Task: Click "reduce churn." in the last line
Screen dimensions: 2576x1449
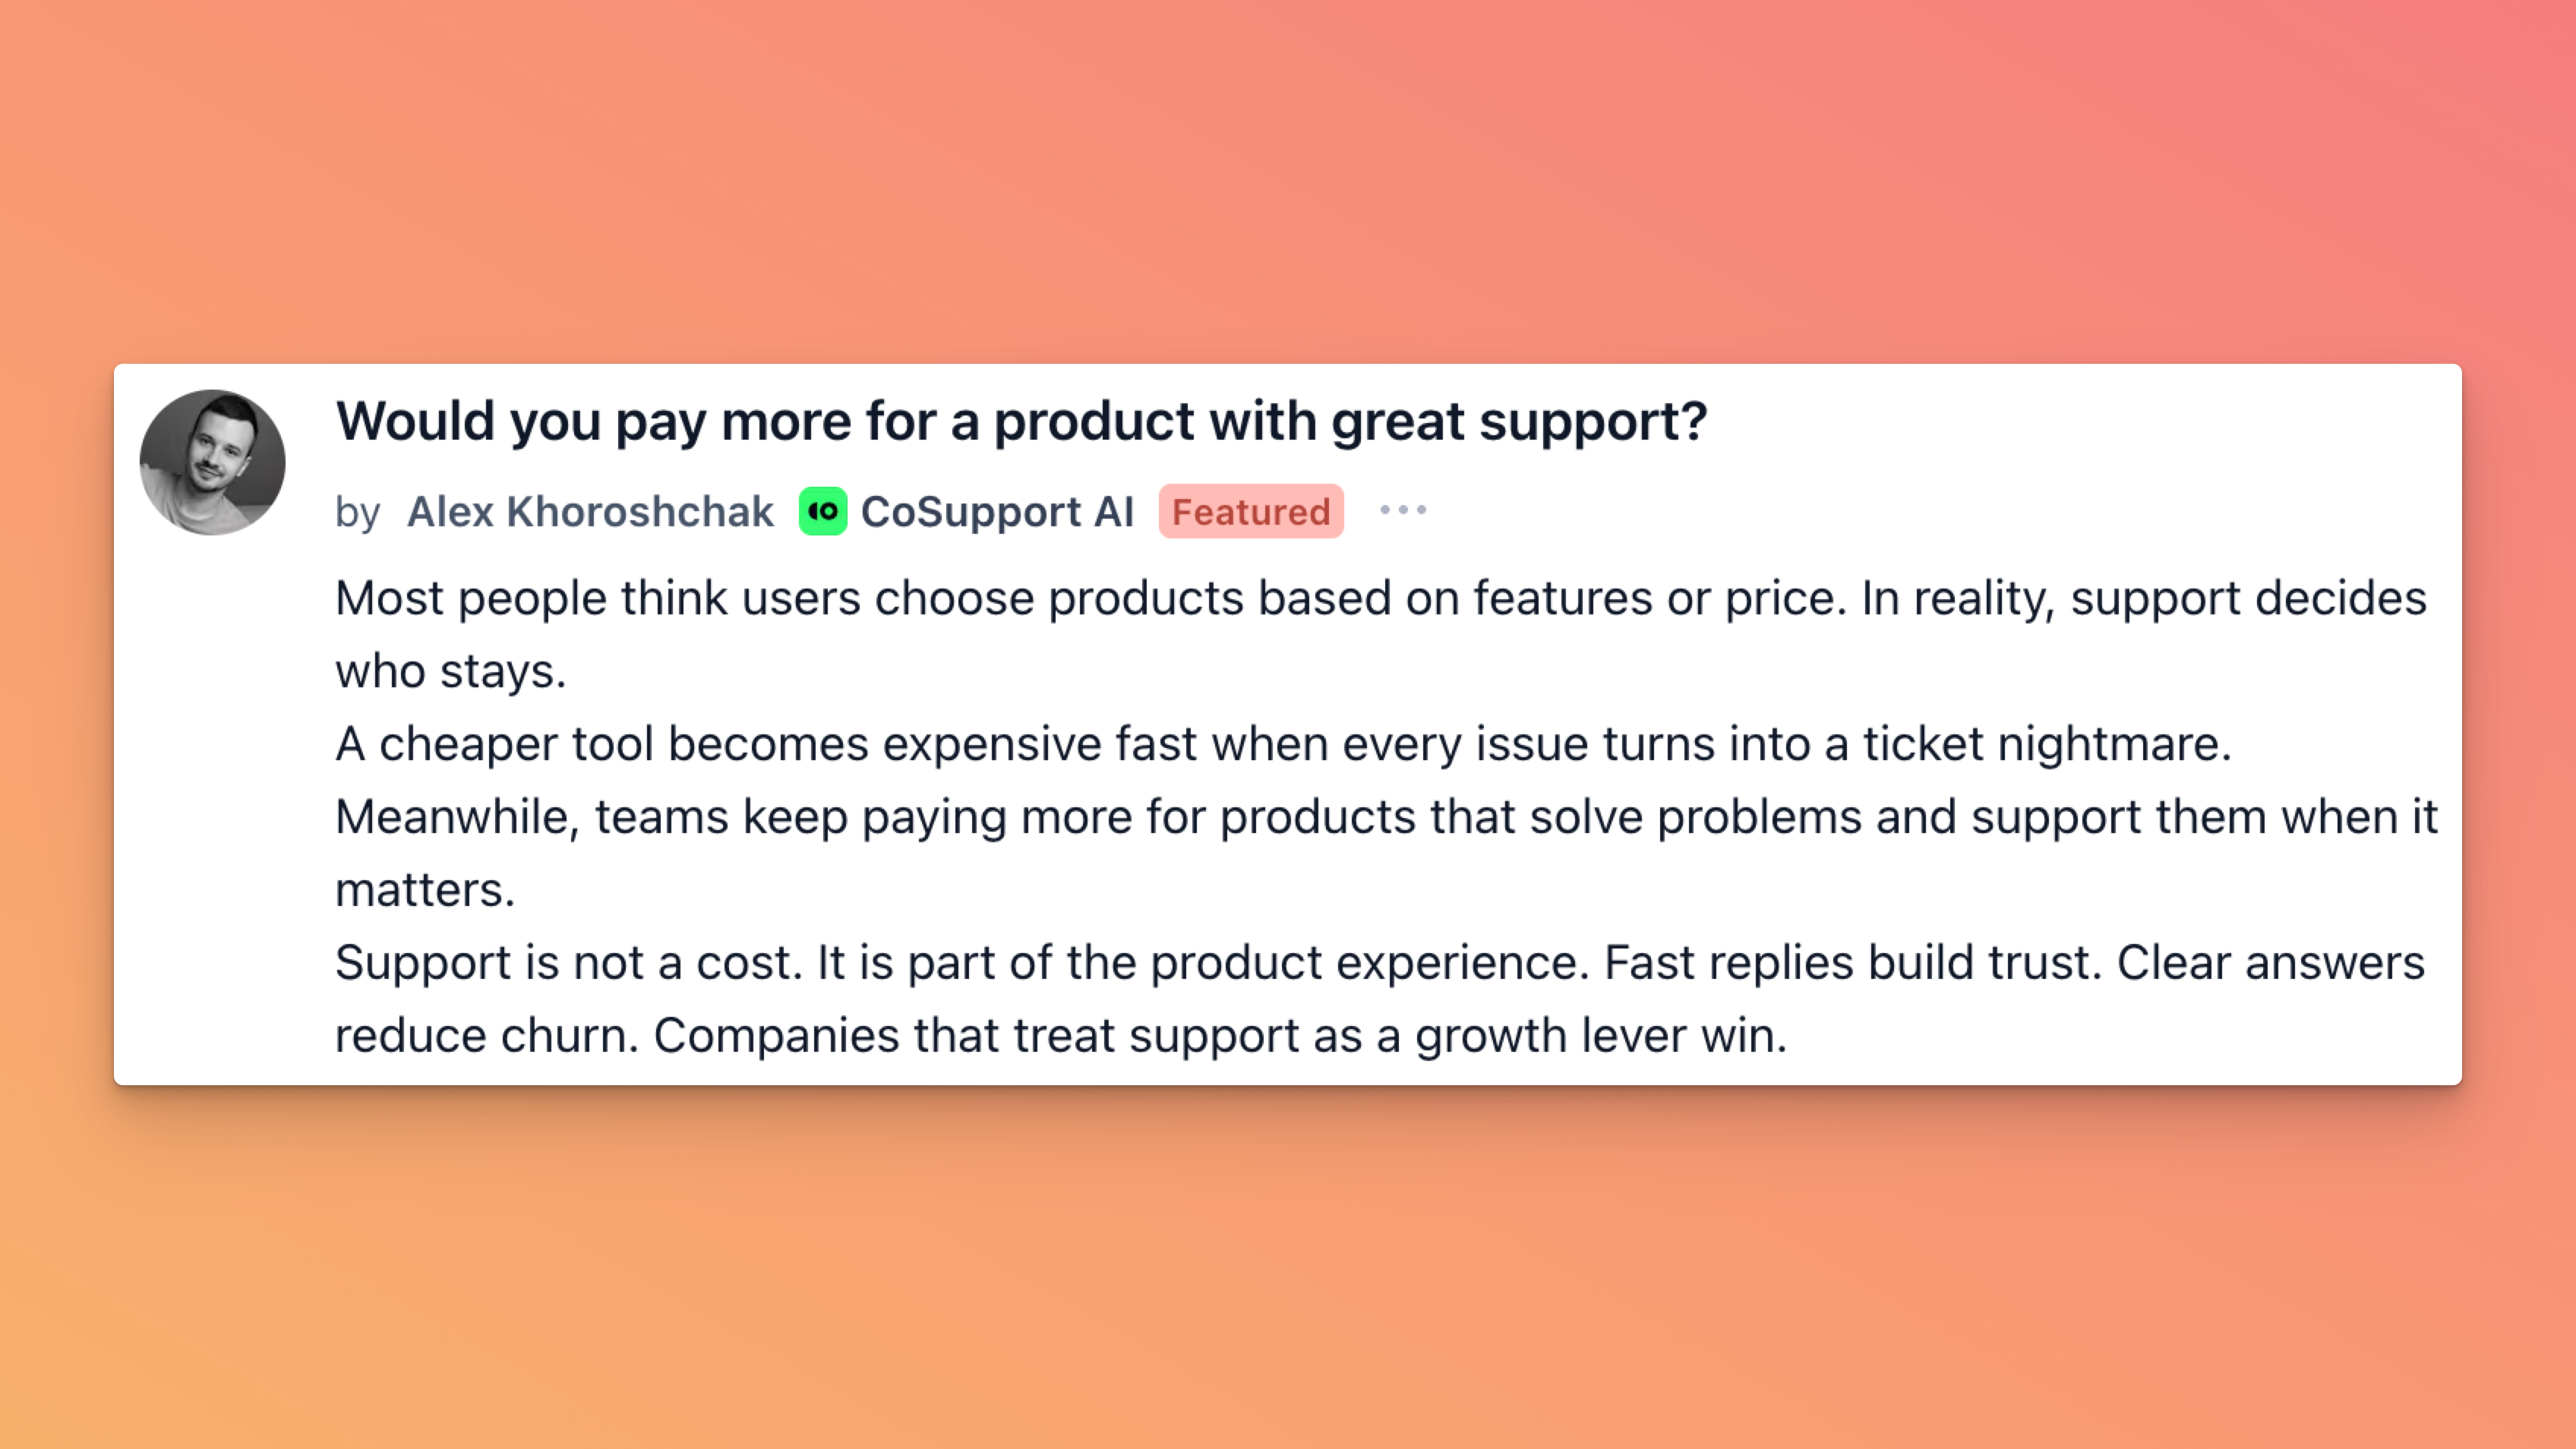Action: click(486, 1036)
